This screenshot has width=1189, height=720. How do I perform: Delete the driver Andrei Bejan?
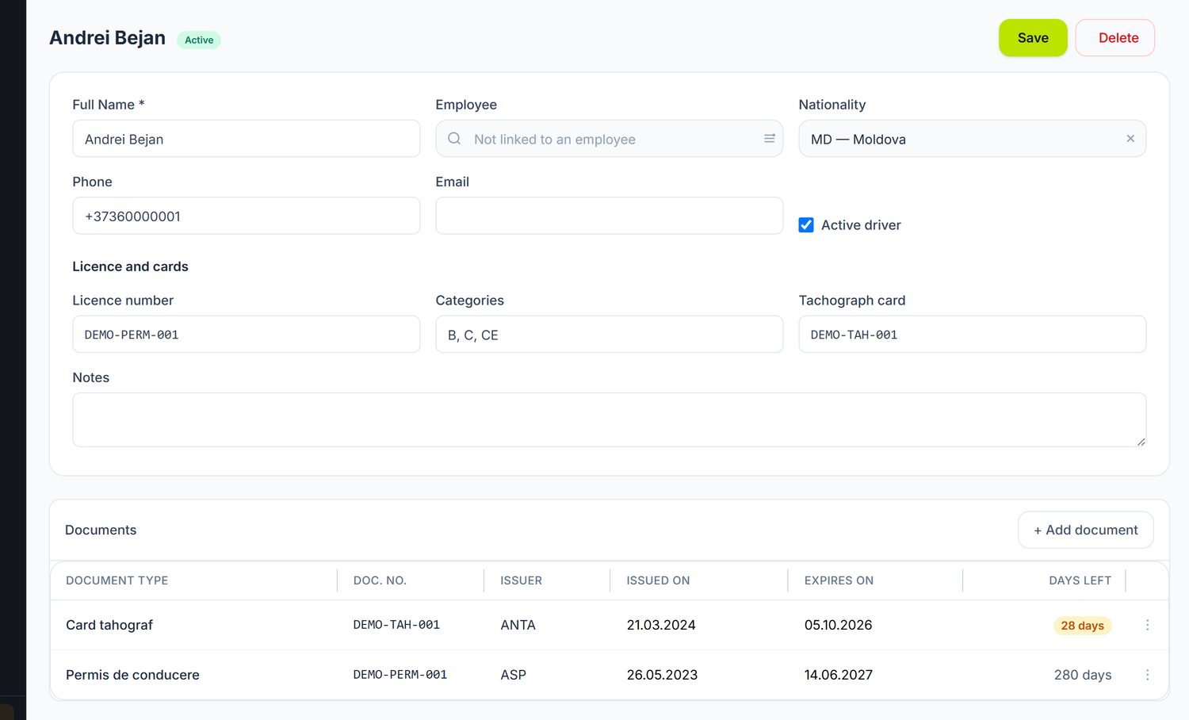coord(1114,38)
